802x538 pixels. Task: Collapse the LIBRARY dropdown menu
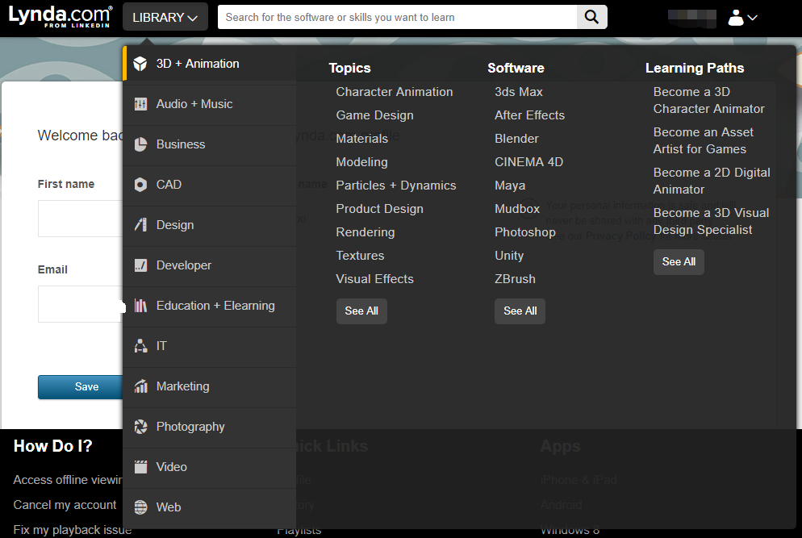point(165,18)
